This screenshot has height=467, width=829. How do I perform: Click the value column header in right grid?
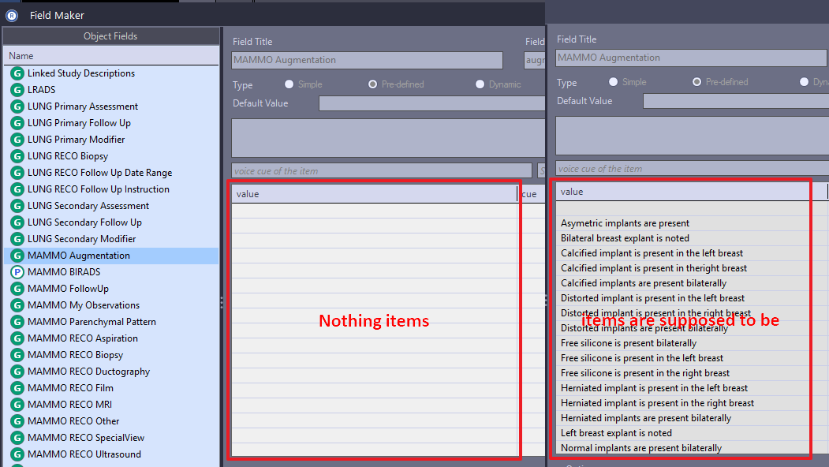pyautogui.click(x=682, y=192)
